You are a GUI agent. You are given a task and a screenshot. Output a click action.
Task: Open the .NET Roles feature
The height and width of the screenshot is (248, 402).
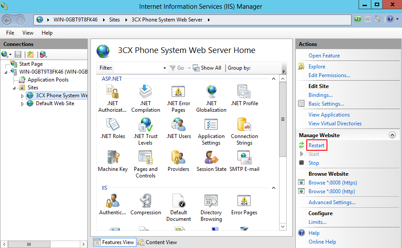(113, 128)
